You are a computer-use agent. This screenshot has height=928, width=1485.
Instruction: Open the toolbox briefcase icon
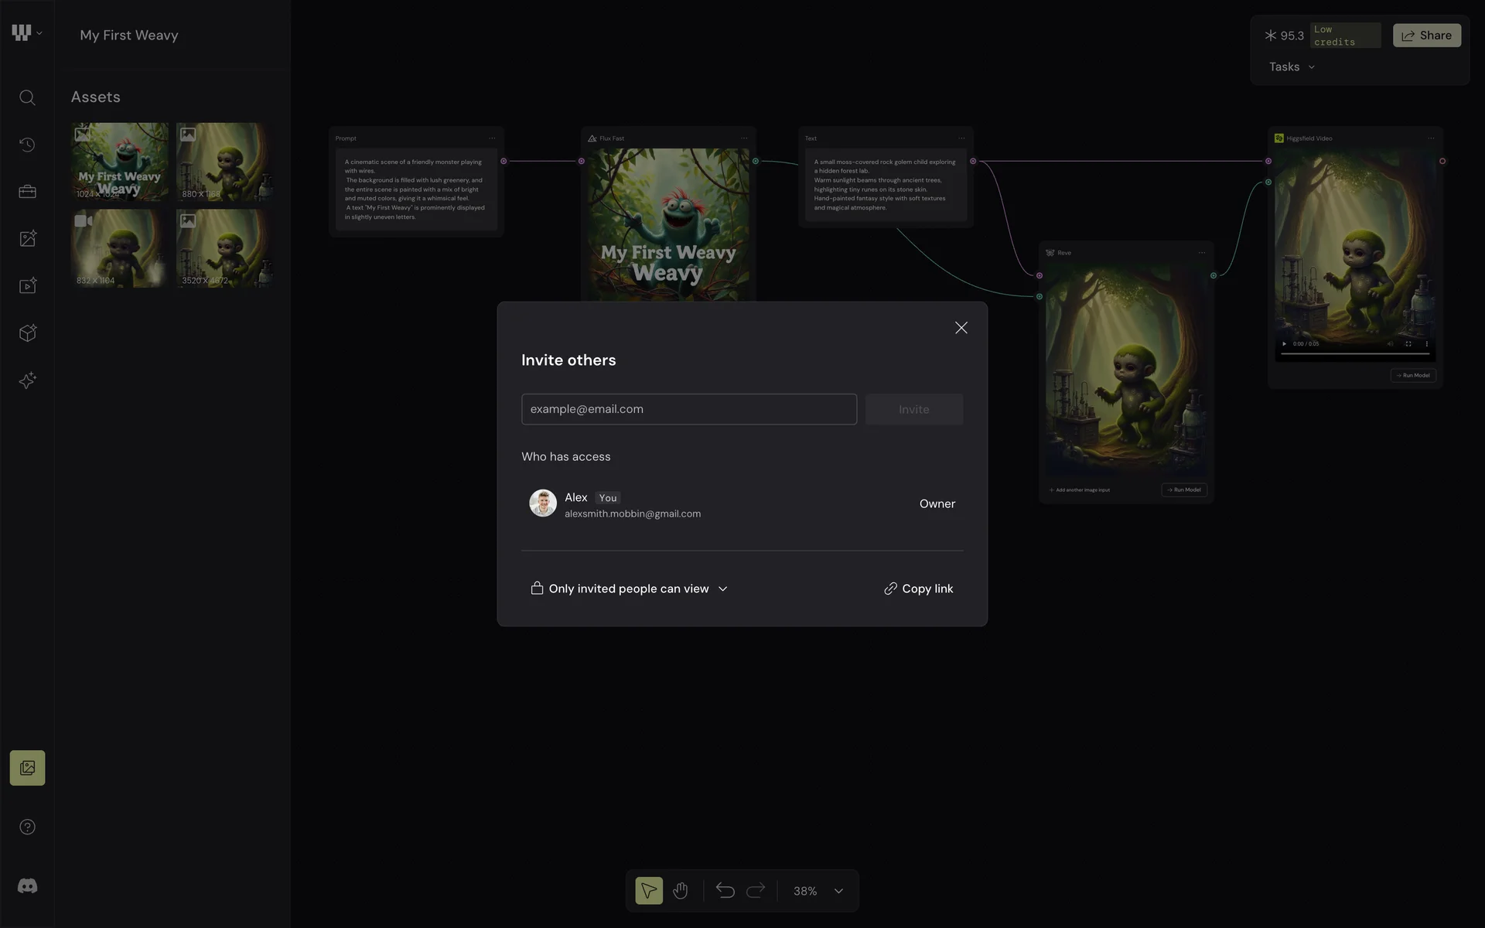tap(27, 192)
